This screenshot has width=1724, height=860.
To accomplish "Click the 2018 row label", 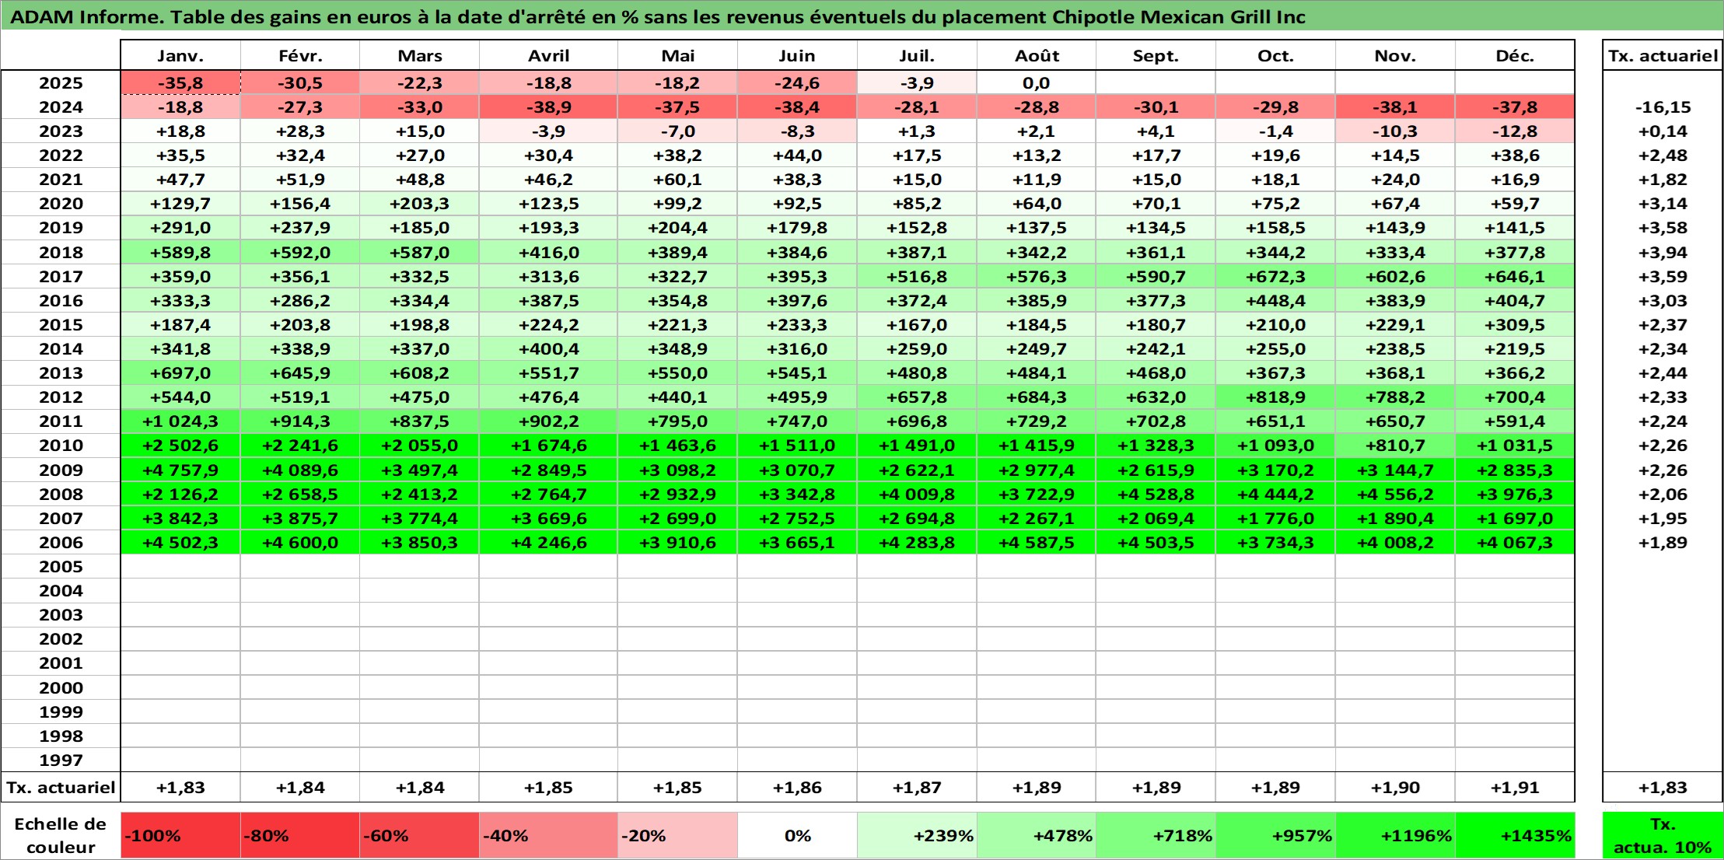I will point(61,253).
